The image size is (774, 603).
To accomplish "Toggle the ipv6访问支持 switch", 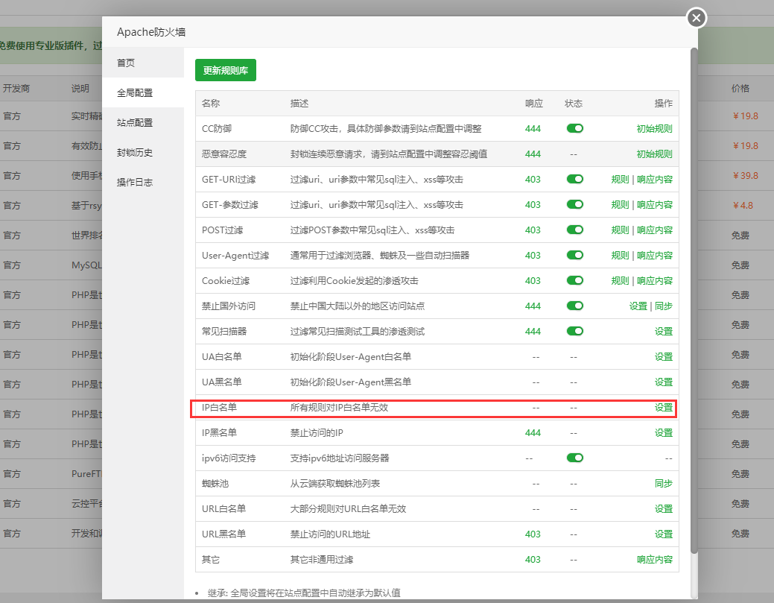I will tap(575, 458).
